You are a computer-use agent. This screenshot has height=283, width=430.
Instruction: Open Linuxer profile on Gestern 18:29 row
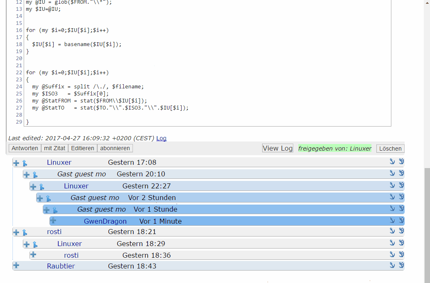click(69, 244)
